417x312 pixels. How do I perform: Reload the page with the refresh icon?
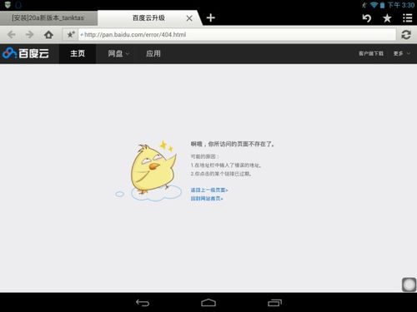pos(406,35)
